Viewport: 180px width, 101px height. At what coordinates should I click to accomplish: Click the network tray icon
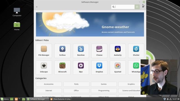pyautogui.click(x=170, y=99)
